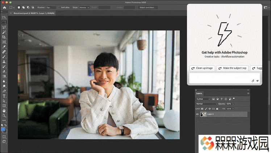Select the Move/Artboard tool
This screenshot has width=271, height=153.
[4, 17]
